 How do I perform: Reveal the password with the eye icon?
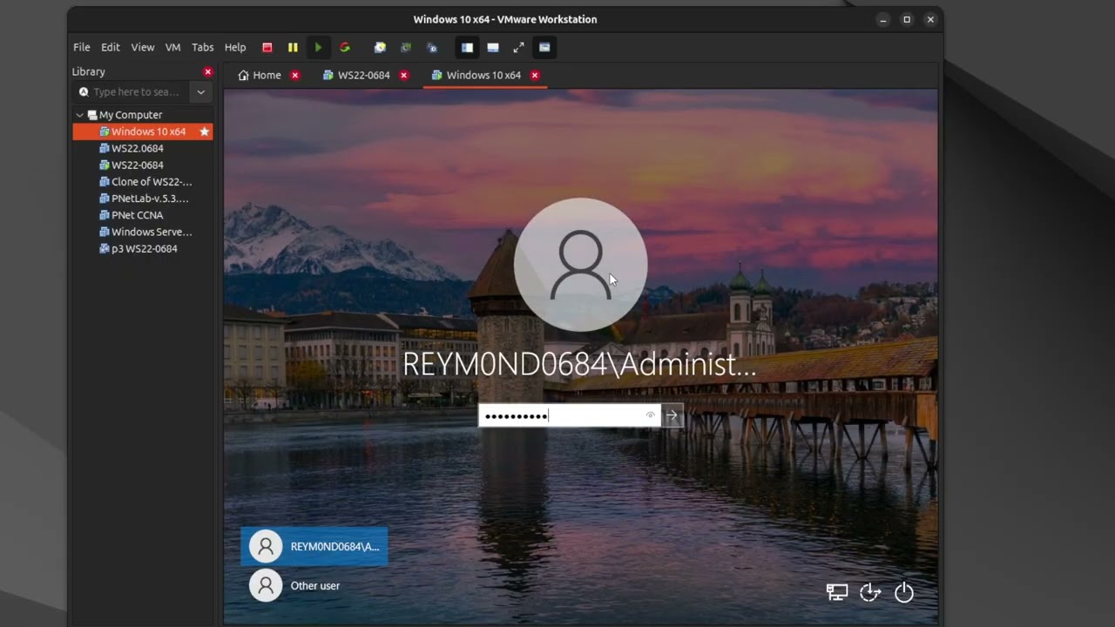(650, 415)
